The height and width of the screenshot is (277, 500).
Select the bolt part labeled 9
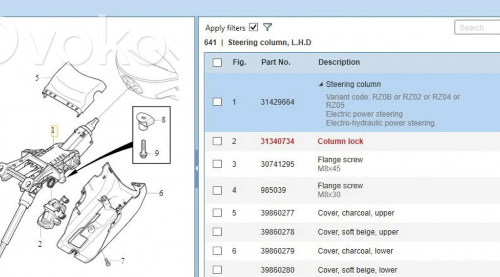click(143, 149)
